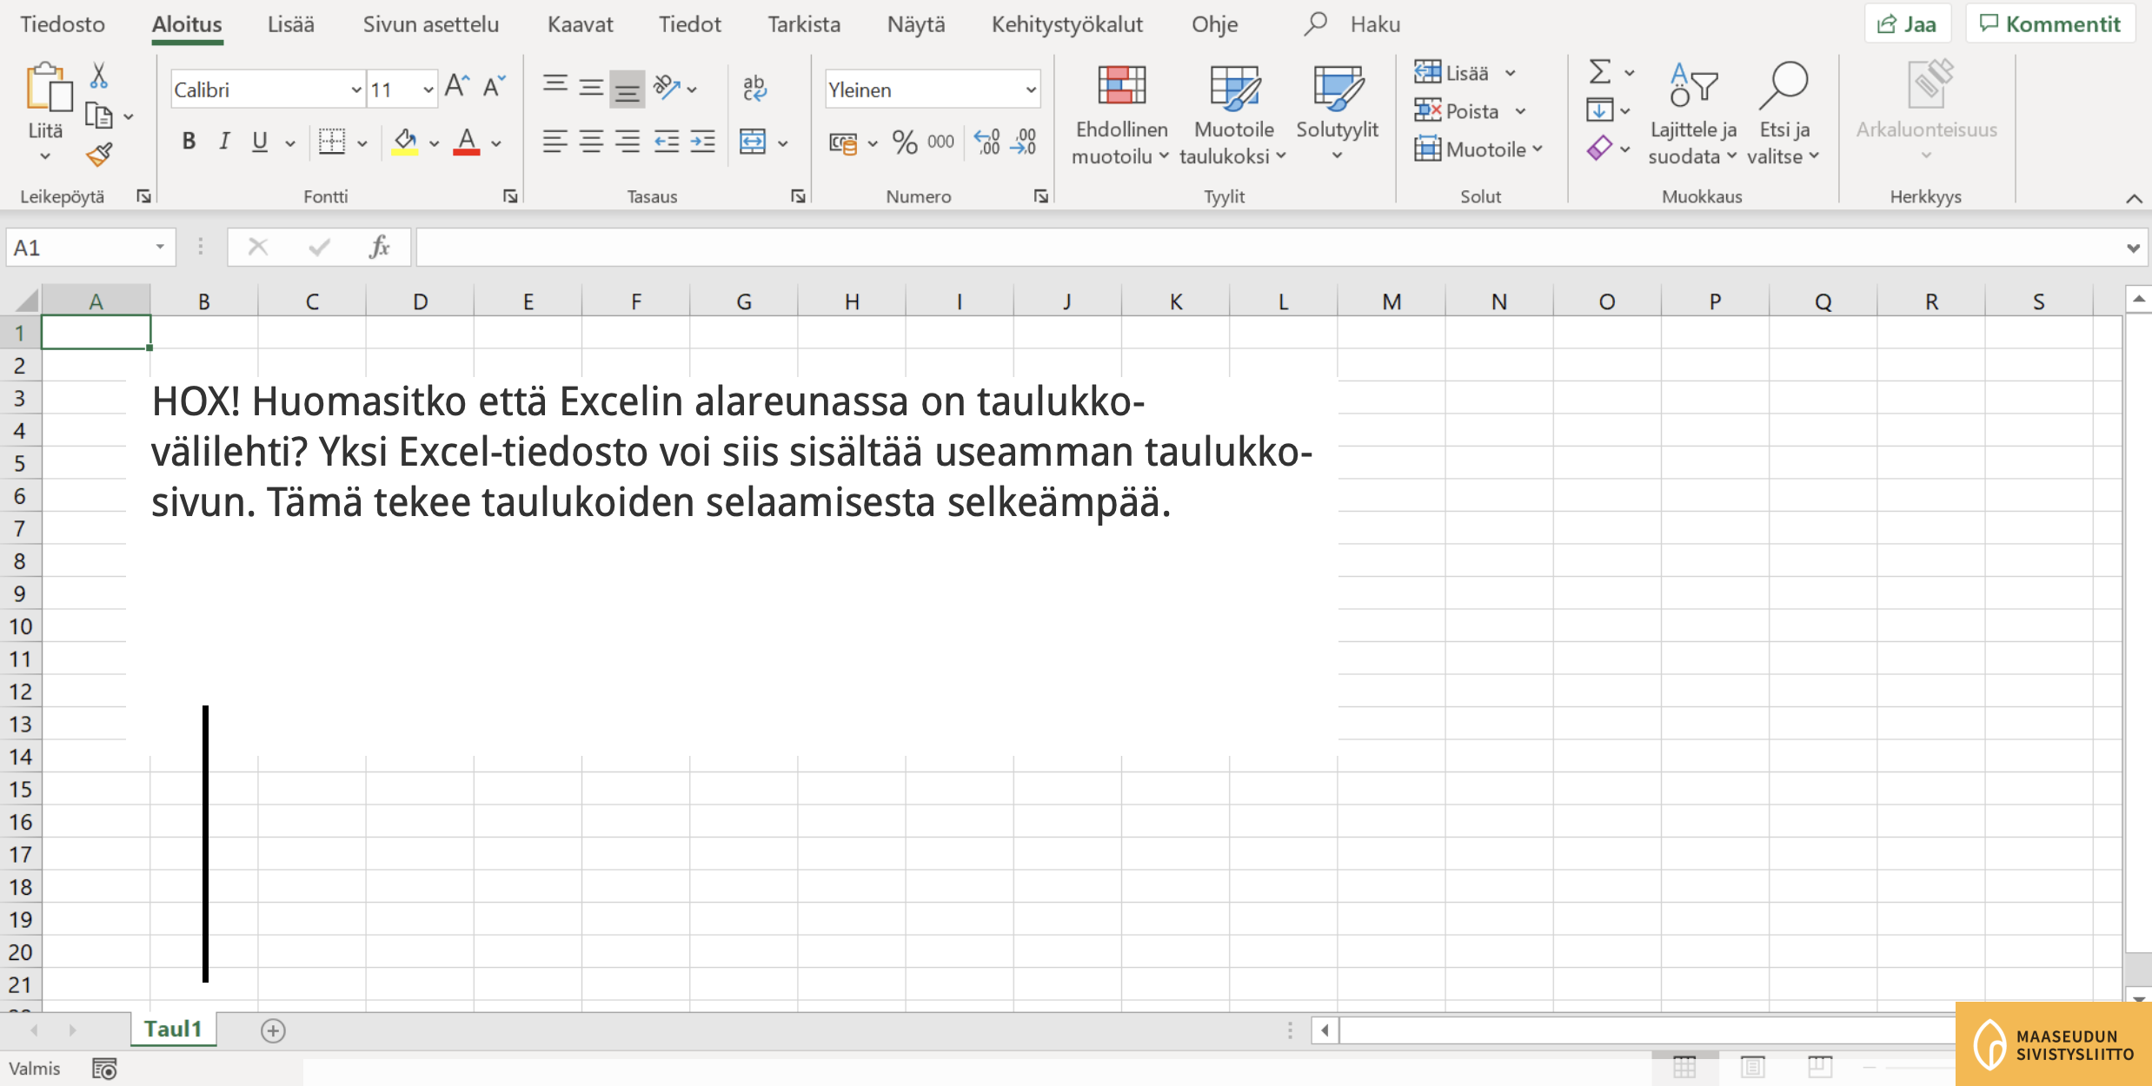
Task: Click the red font color button
Action: tap(467, 142)
